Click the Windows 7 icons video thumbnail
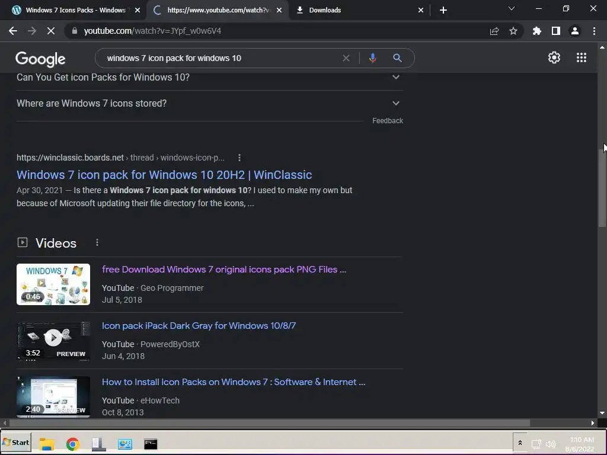607x455 pixels. 53,284
